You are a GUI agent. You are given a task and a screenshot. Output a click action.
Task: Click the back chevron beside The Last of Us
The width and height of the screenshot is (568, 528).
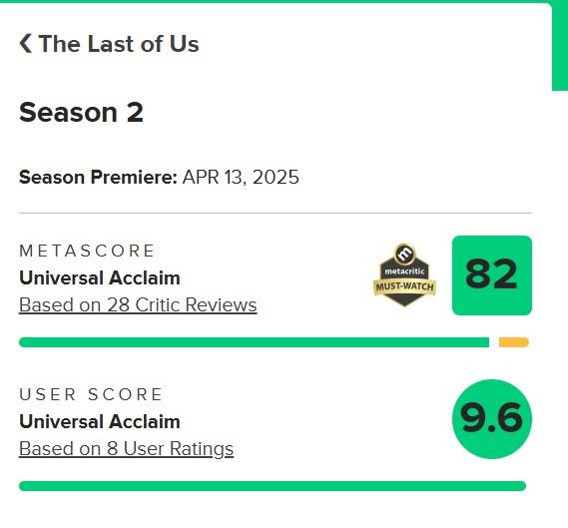(25, 44)
